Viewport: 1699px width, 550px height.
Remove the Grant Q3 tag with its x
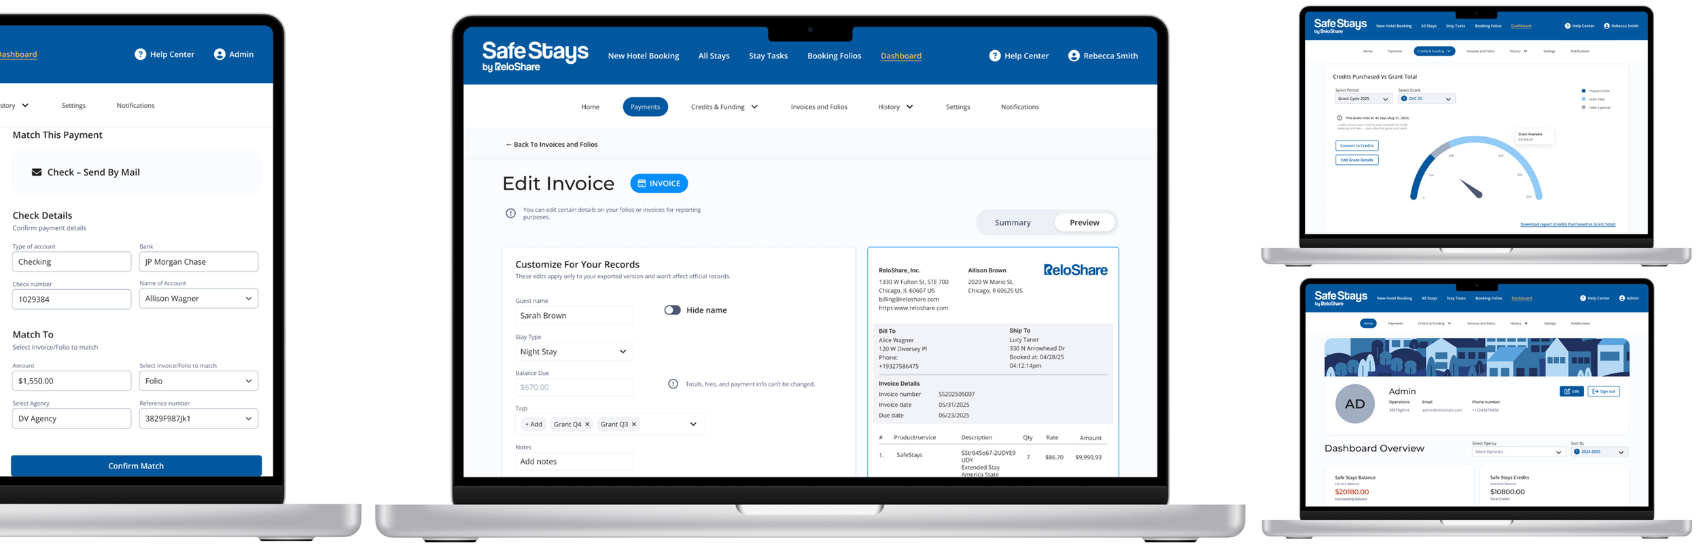[x=634, y=424]
